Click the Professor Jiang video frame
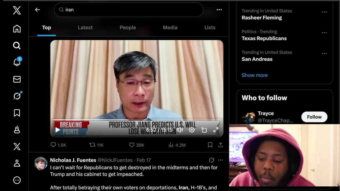This screenshot has height=191, width=340. [137, 88]
